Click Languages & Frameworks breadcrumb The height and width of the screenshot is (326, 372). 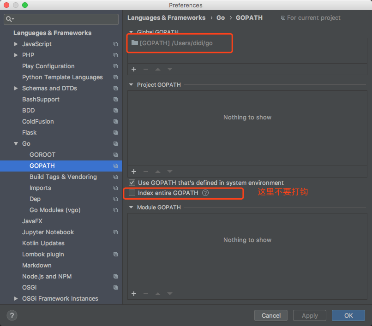pos(166,18)
